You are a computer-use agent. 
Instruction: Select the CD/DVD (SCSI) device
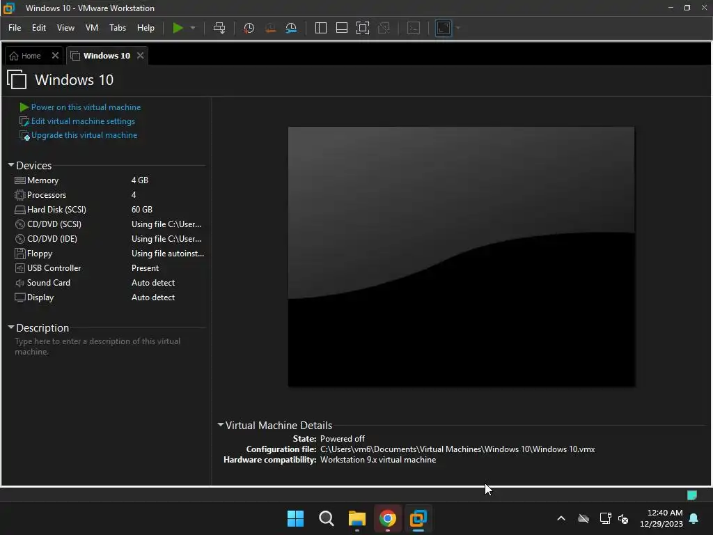click(x=109, y=224)
